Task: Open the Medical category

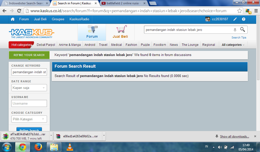Action: click(x=116, y=45)
